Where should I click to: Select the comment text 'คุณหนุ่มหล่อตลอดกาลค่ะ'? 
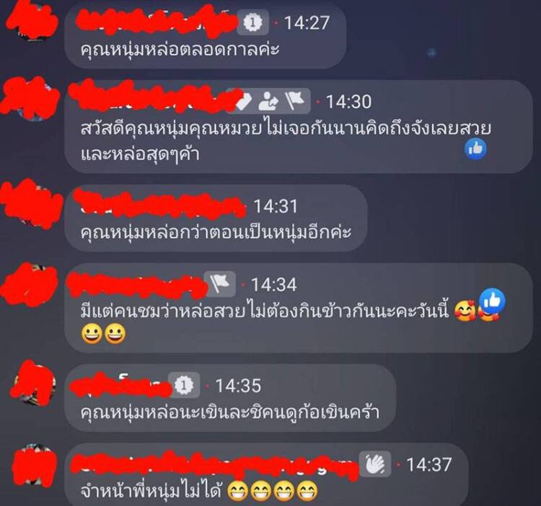180,49
